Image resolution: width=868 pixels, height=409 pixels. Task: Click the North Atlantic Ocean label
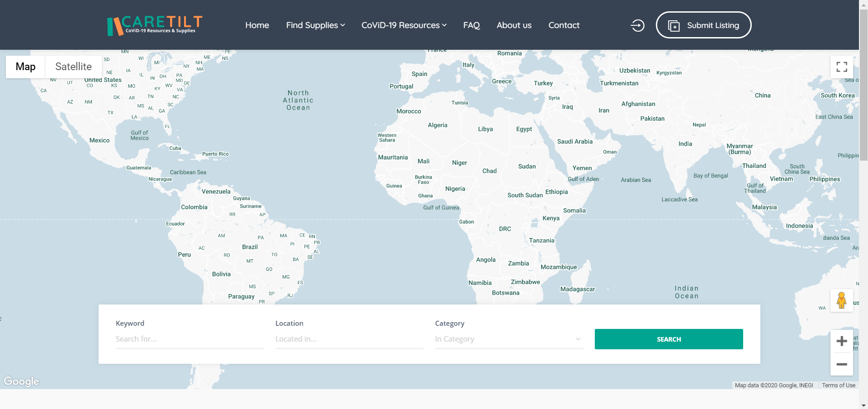(298, 100)
